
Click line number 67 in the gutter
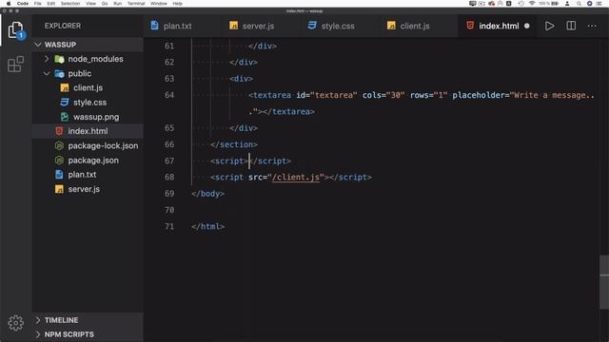(169, 161)
